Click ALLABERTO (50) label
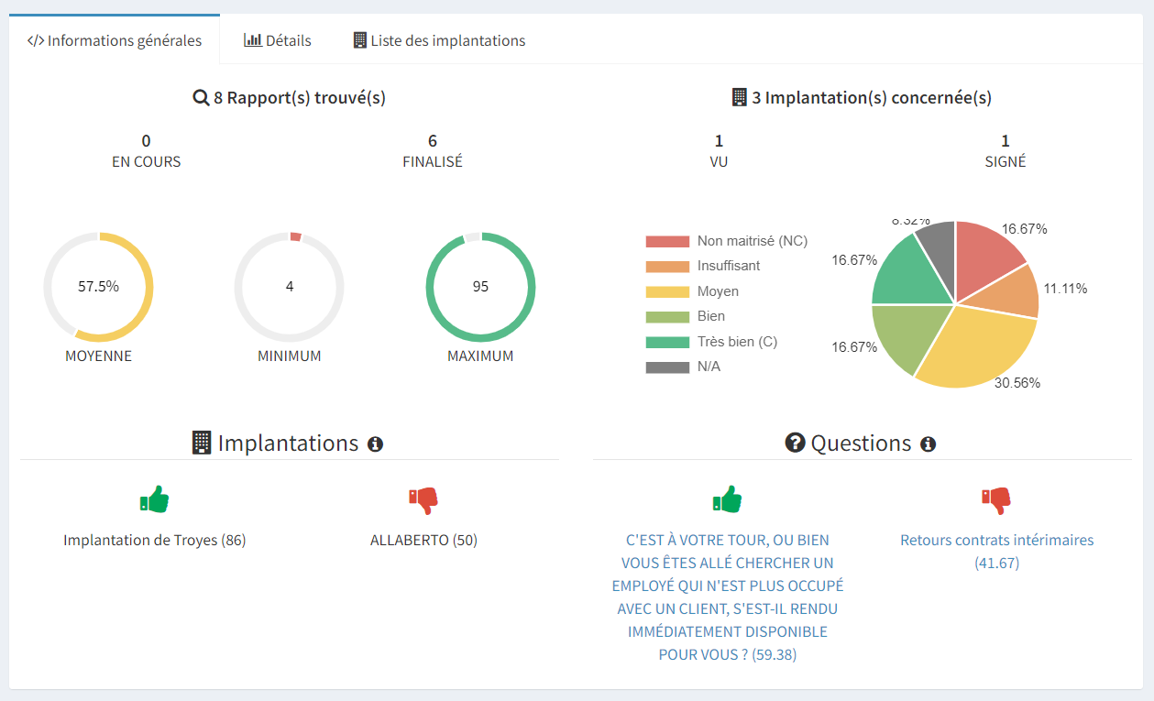The width and height of the screenshot is (1154, 701). pyautogui.click(x=423, y=541)
